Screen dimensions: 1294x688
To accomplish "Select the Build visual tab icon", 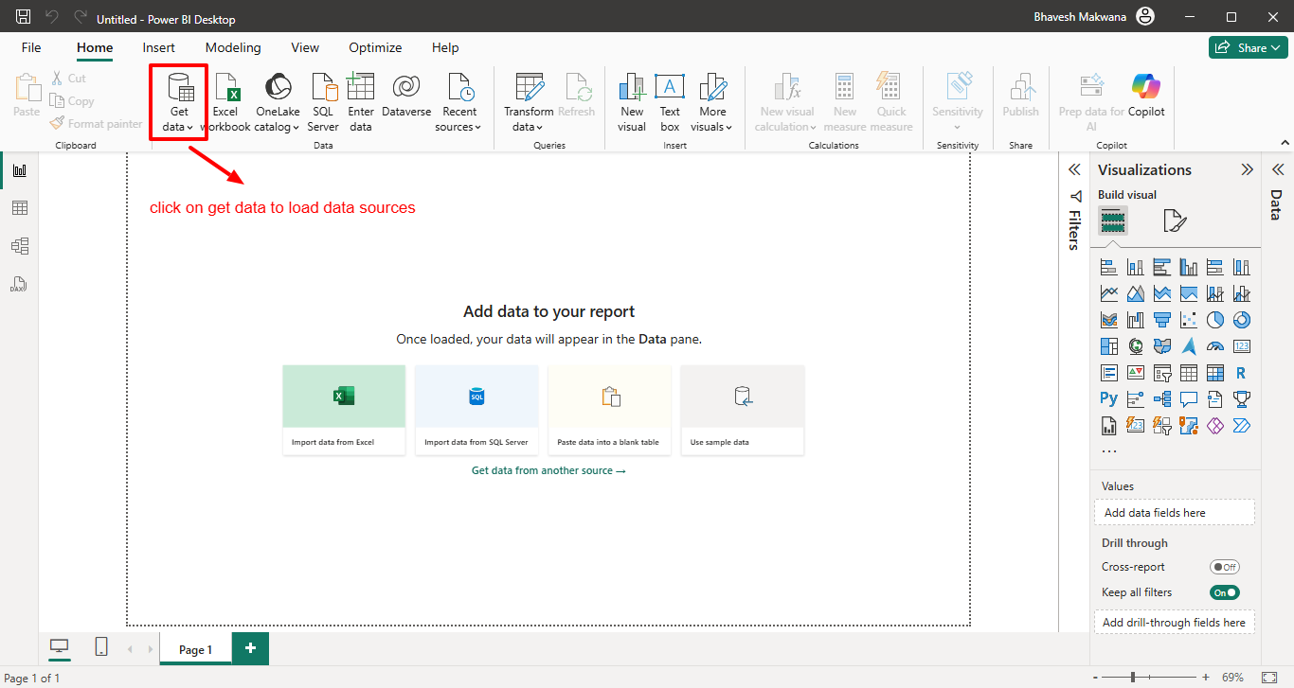I will 1113,221.
